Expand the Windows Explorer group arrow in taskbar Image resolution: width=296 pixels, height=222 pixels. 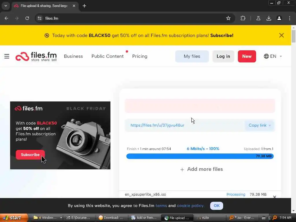tap(61, 218)
